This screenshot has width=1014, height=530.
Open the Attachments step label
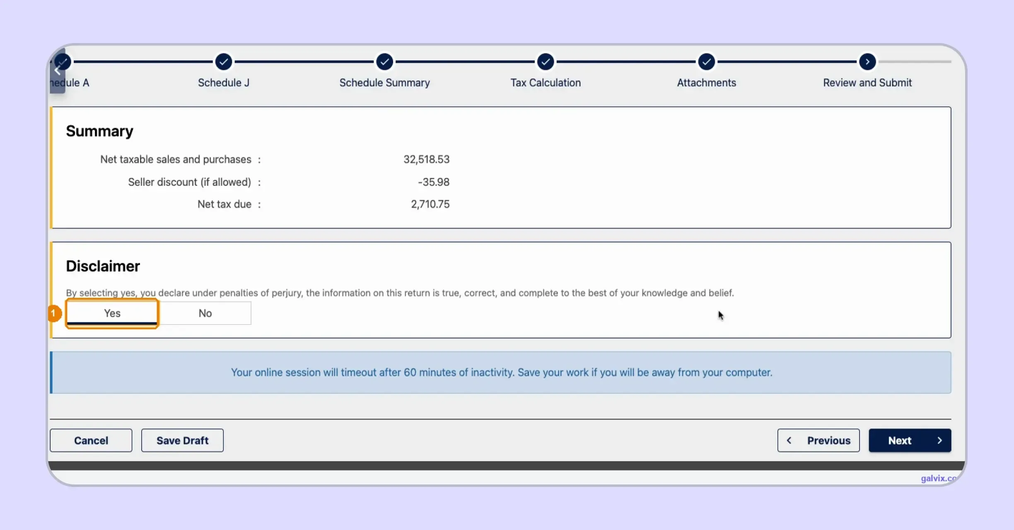click(707, 83)
